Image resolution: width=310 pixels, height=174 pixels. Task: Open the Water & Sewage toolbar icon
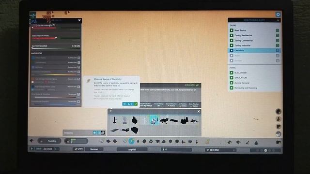click(x=138, y=142)
